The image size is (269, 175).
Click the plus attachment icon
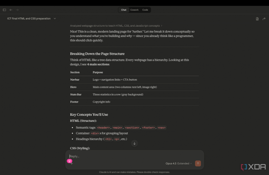tap(72, 163)
